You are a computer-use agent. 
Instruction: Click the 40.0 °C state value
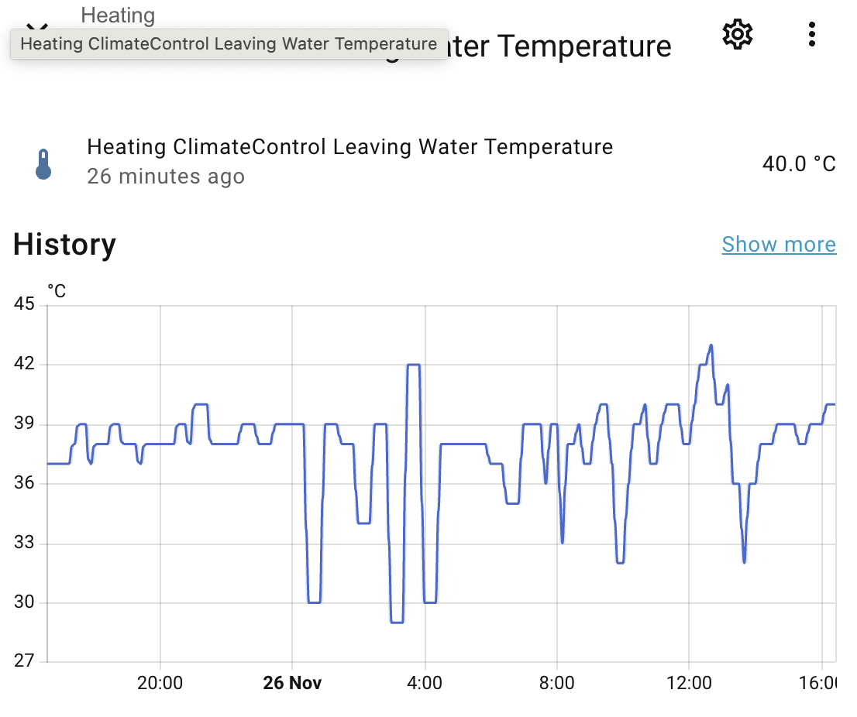pyautogui.click(x=799, y=164)
